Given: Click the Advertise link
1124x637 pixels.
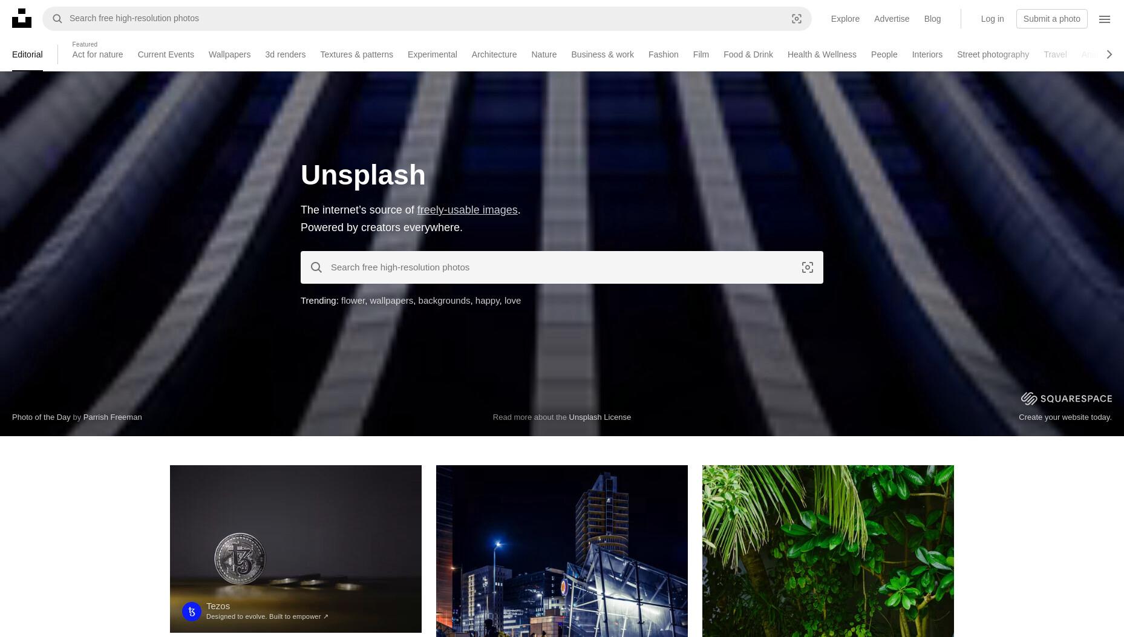Looking at the screenshot, I should click(x=892, y=19).
